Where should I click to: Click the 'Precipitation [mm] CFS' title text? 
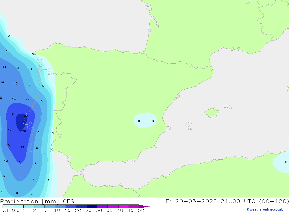pos(37,201)
